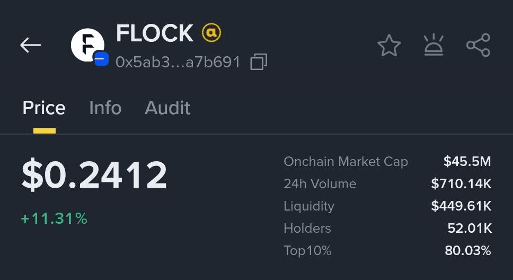Tap the FLOCK token name title
The image size is (513, 280).
(155, 33)
